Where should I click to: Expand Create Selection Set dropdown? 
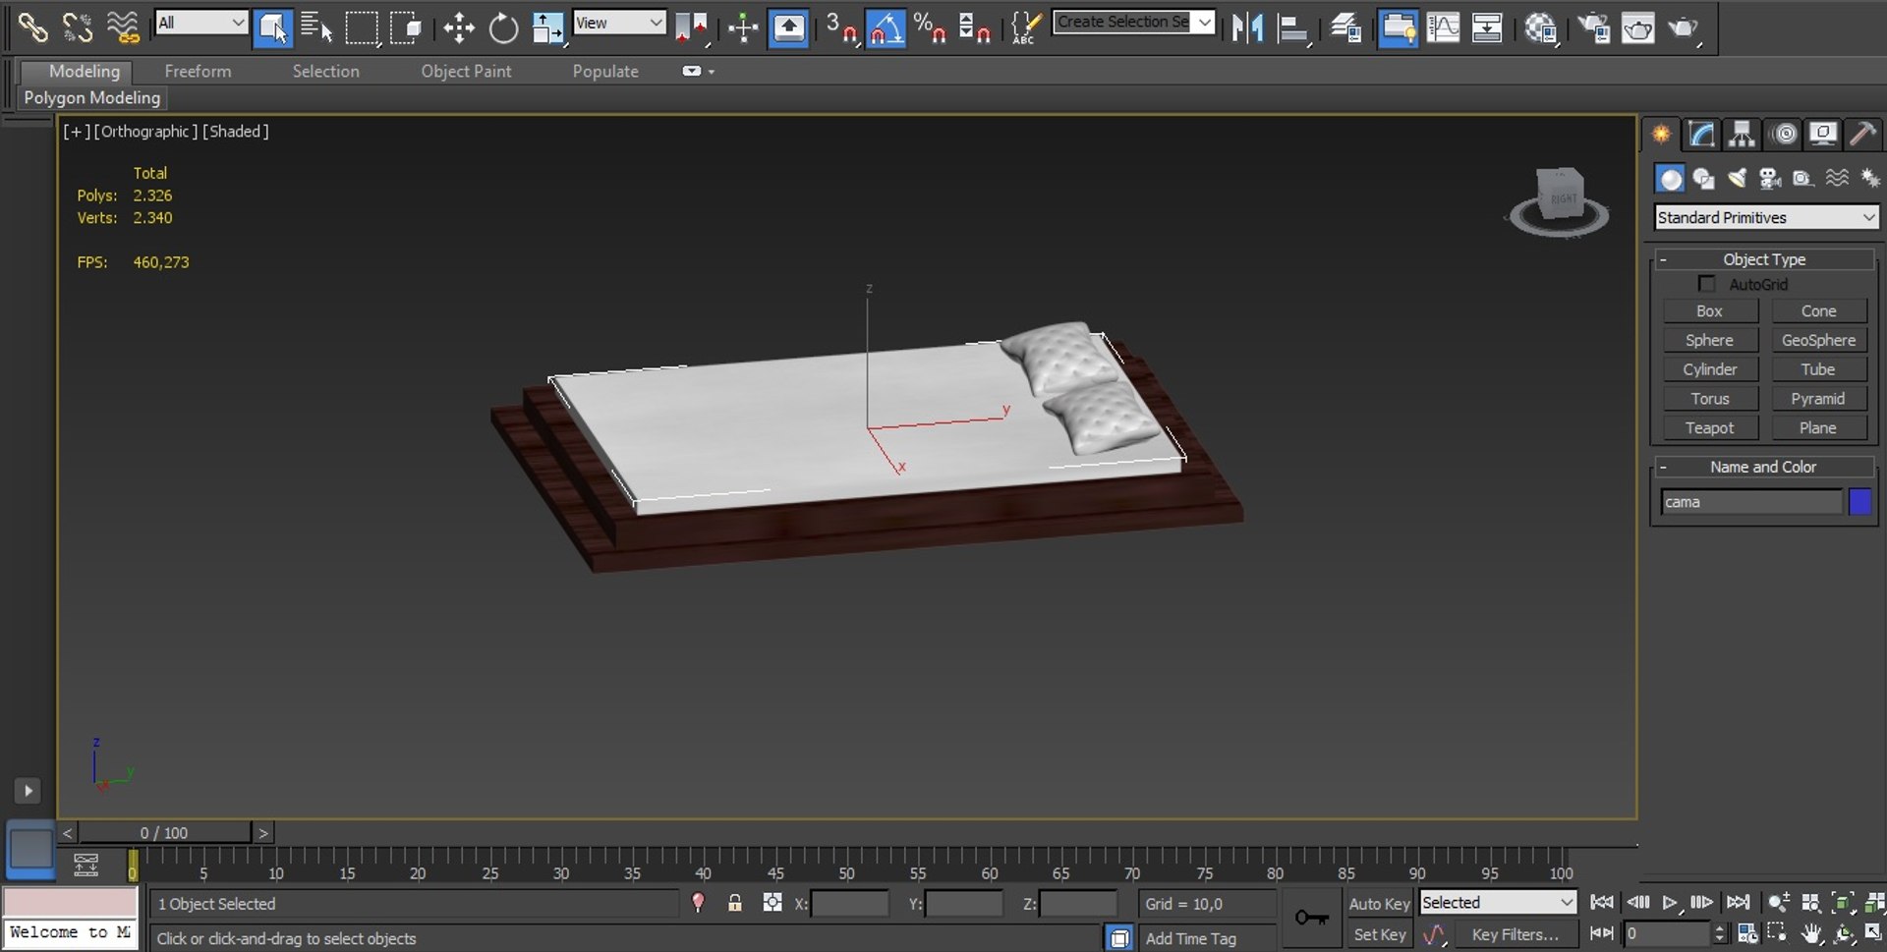[1204, 22]
